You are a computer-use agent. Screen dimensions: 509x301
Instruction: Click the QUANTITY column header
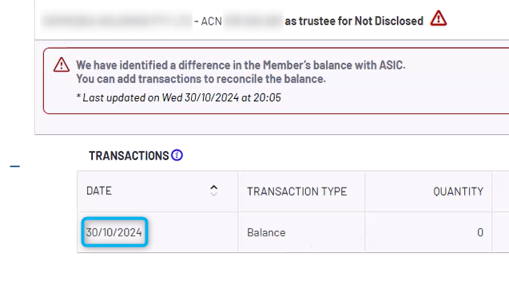click(458, 192)
